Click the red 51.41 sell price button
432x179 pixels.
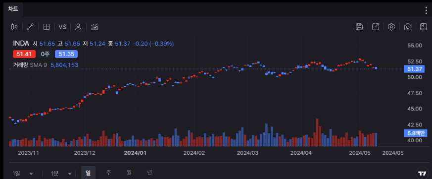[24, 54]
